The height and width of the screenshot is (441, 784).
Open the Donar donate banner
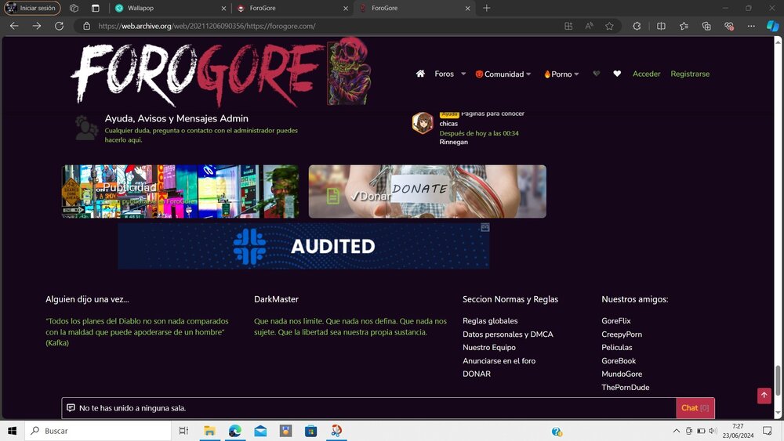427,191
